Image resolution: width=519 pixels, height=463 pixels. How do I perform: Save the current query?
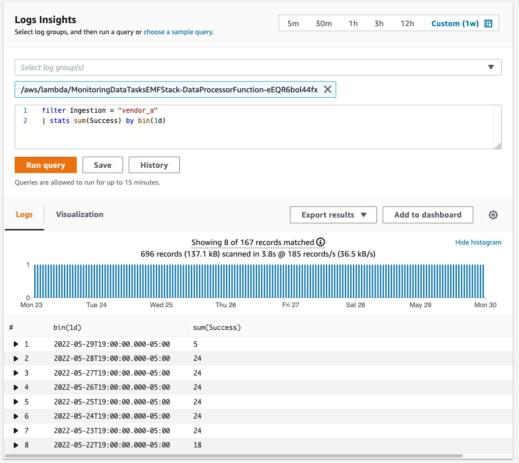pos(103,165)
